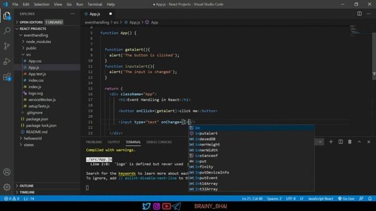
Task: Click the Telegram icon in bottom banner
Action: [x=176, y=206]
